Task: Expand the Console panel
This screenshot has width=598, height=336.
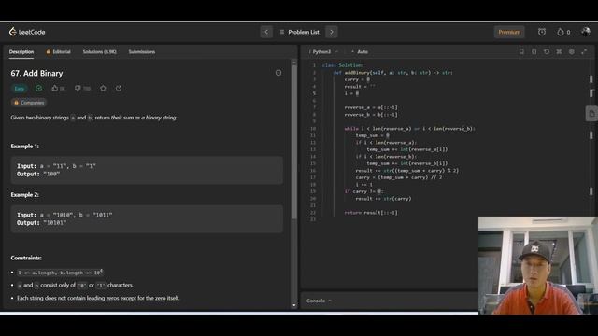Action: click(x=319, y=301)
